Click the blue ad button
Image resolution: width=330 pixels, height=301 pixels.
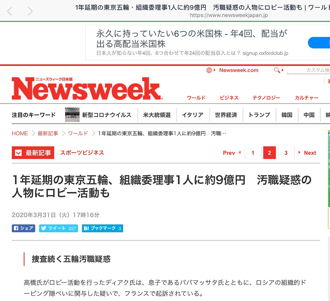click(x=319, y=43)
